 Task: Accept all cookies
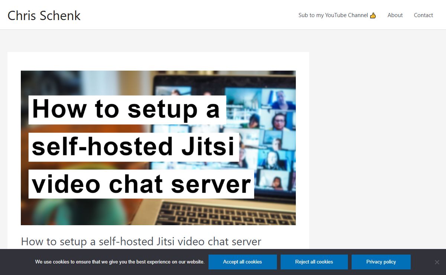(x=242, y=262)
